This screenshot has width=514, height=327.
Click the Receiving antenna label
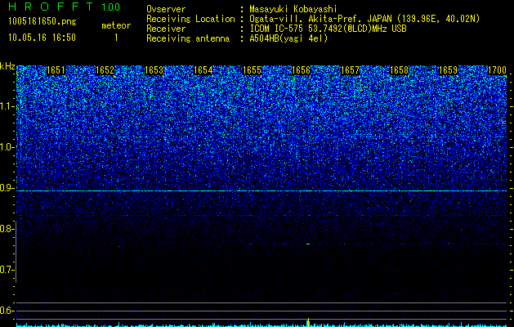tap(188, 38)
